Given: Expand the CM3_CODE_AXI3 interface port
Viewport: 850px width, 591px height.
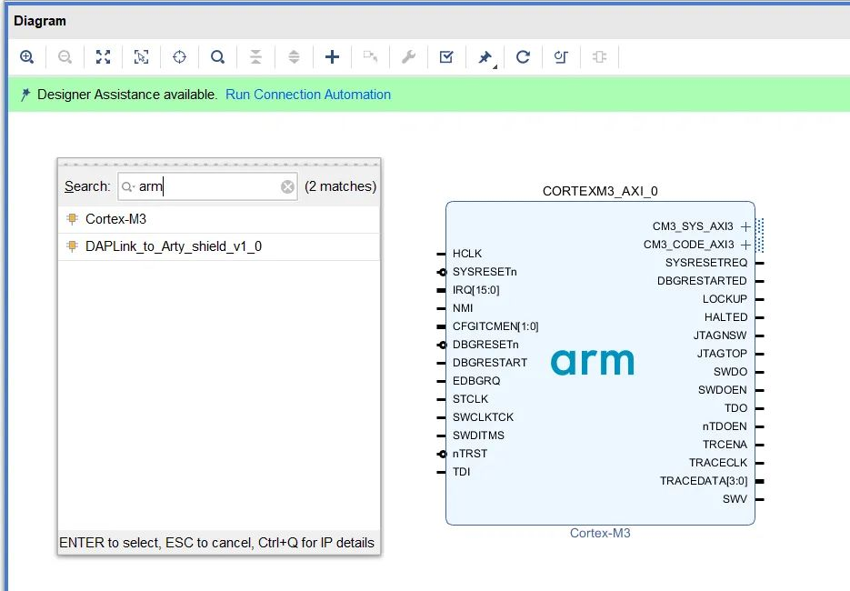Looking at the screenshot, I should click(746, 245).
